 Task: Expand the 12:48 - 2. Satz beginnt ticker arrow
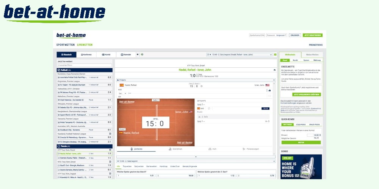coord(274,161)
